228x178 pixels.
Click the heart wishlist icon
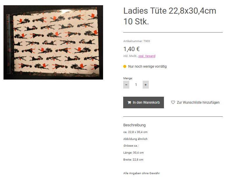[173, 102]
